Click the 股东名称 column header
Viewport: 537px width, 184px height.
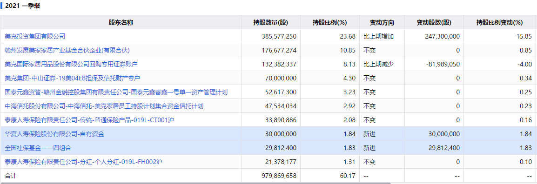point(121,23)
